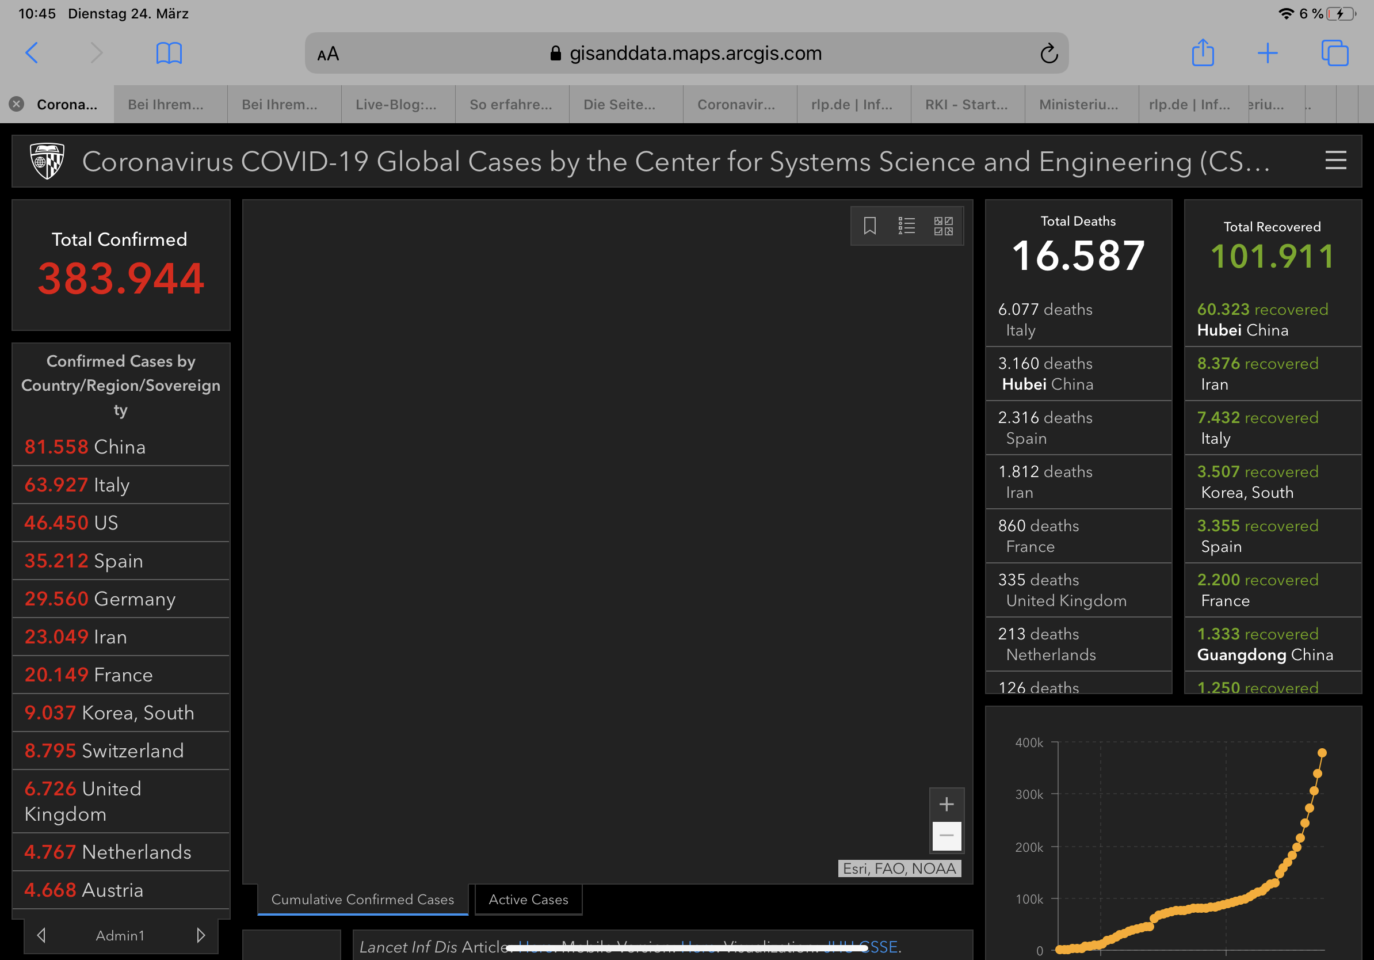This screenshot has height=960, width=1374.
Task: Close the Corona... tab
Action: (x=17, y=104)
